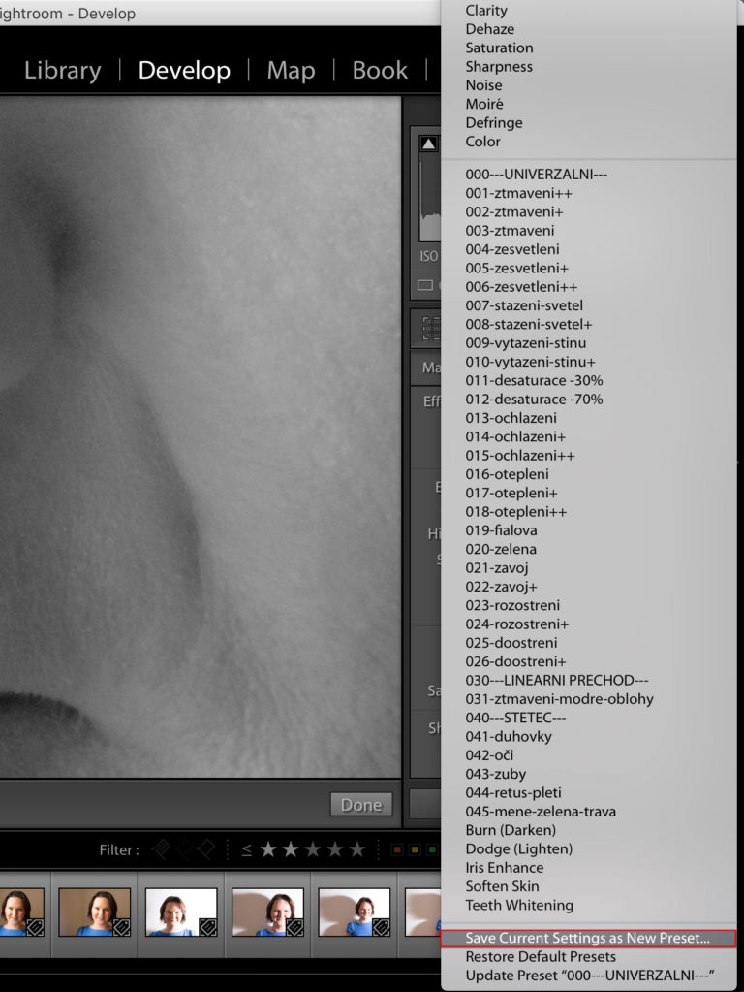This screenshot has height=992, width=744.
Task: Choose Save Current Settings as New Preset
Action: click(x=587, y=938)
